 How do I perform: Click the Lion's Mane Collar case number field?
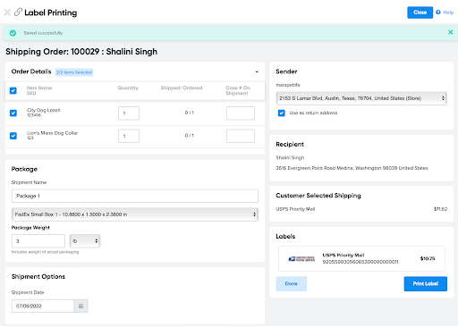241,136
